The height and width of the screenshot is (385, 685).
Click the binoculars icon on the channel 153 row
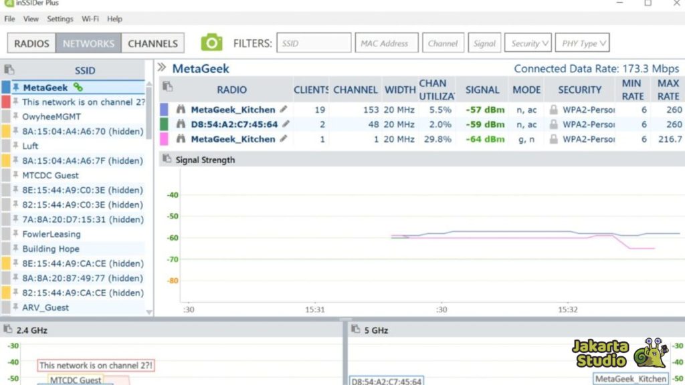181,109
